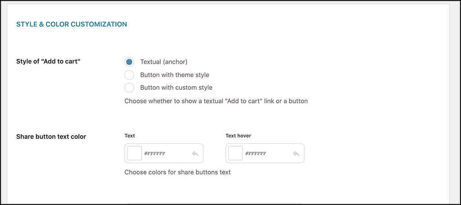Click the "Text hover" caption label
Screen dimensions: 461x205
pyautogui.click(x=238, y=135)
